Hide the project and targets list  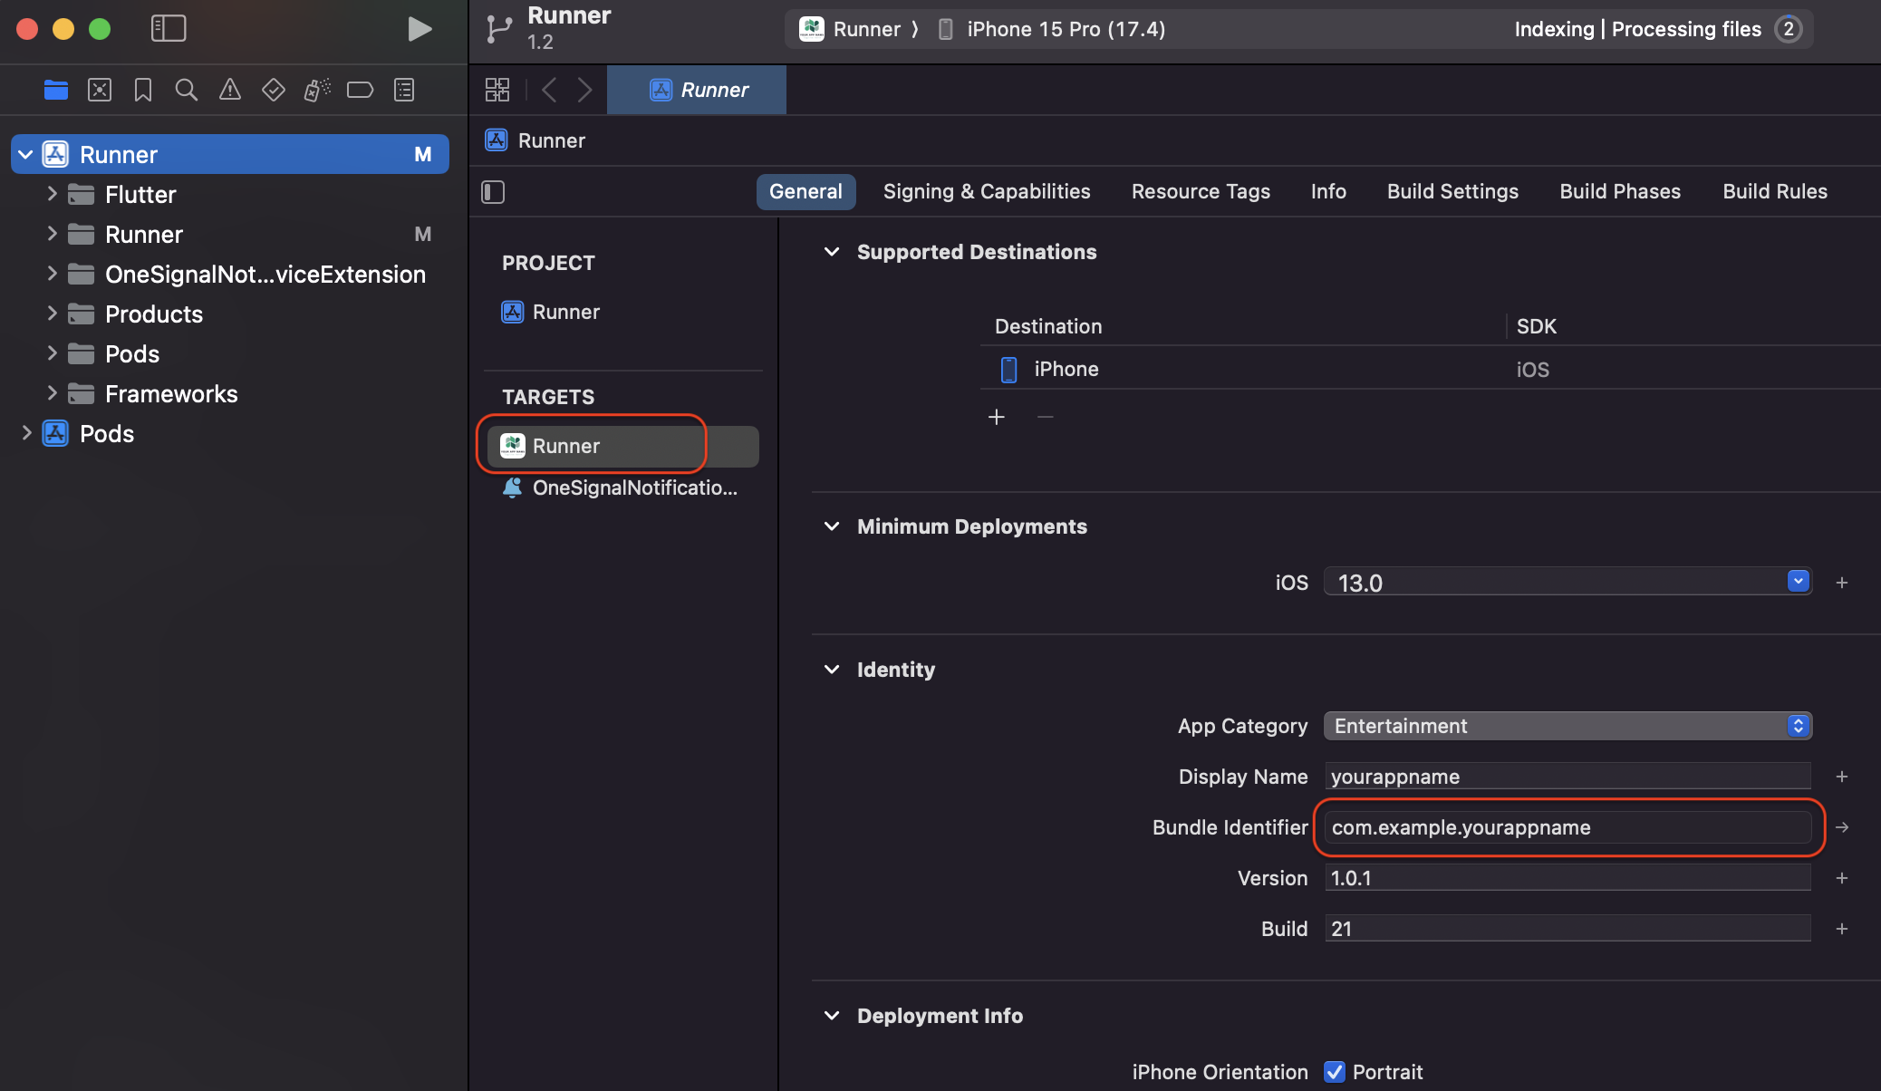493,192
